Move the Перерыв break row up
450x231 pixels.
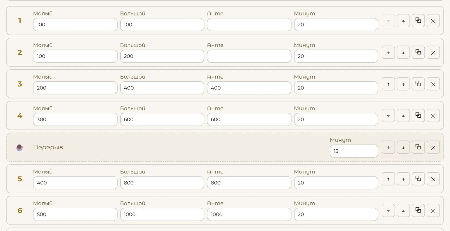388,147
